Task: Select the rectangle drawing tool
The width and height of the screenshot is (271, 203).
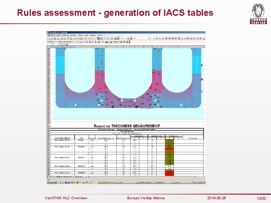Action: click(81, 42)
